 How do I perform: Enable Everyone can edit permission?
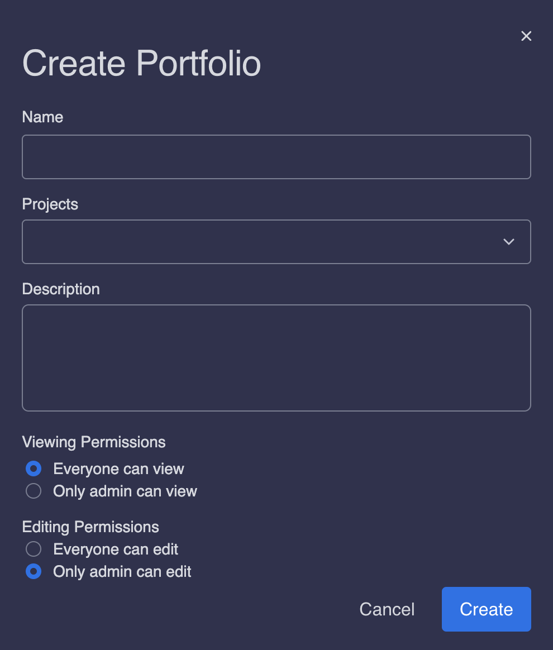[x=33, y=549]
